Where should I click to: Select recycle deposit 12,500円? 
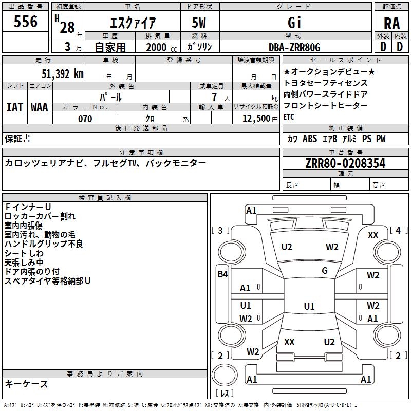[x=260, y=119]
